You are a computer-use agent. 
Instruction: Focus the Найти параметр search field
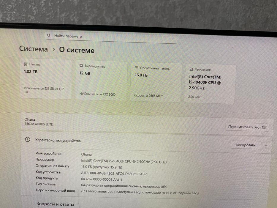click(x=111, y=37)
